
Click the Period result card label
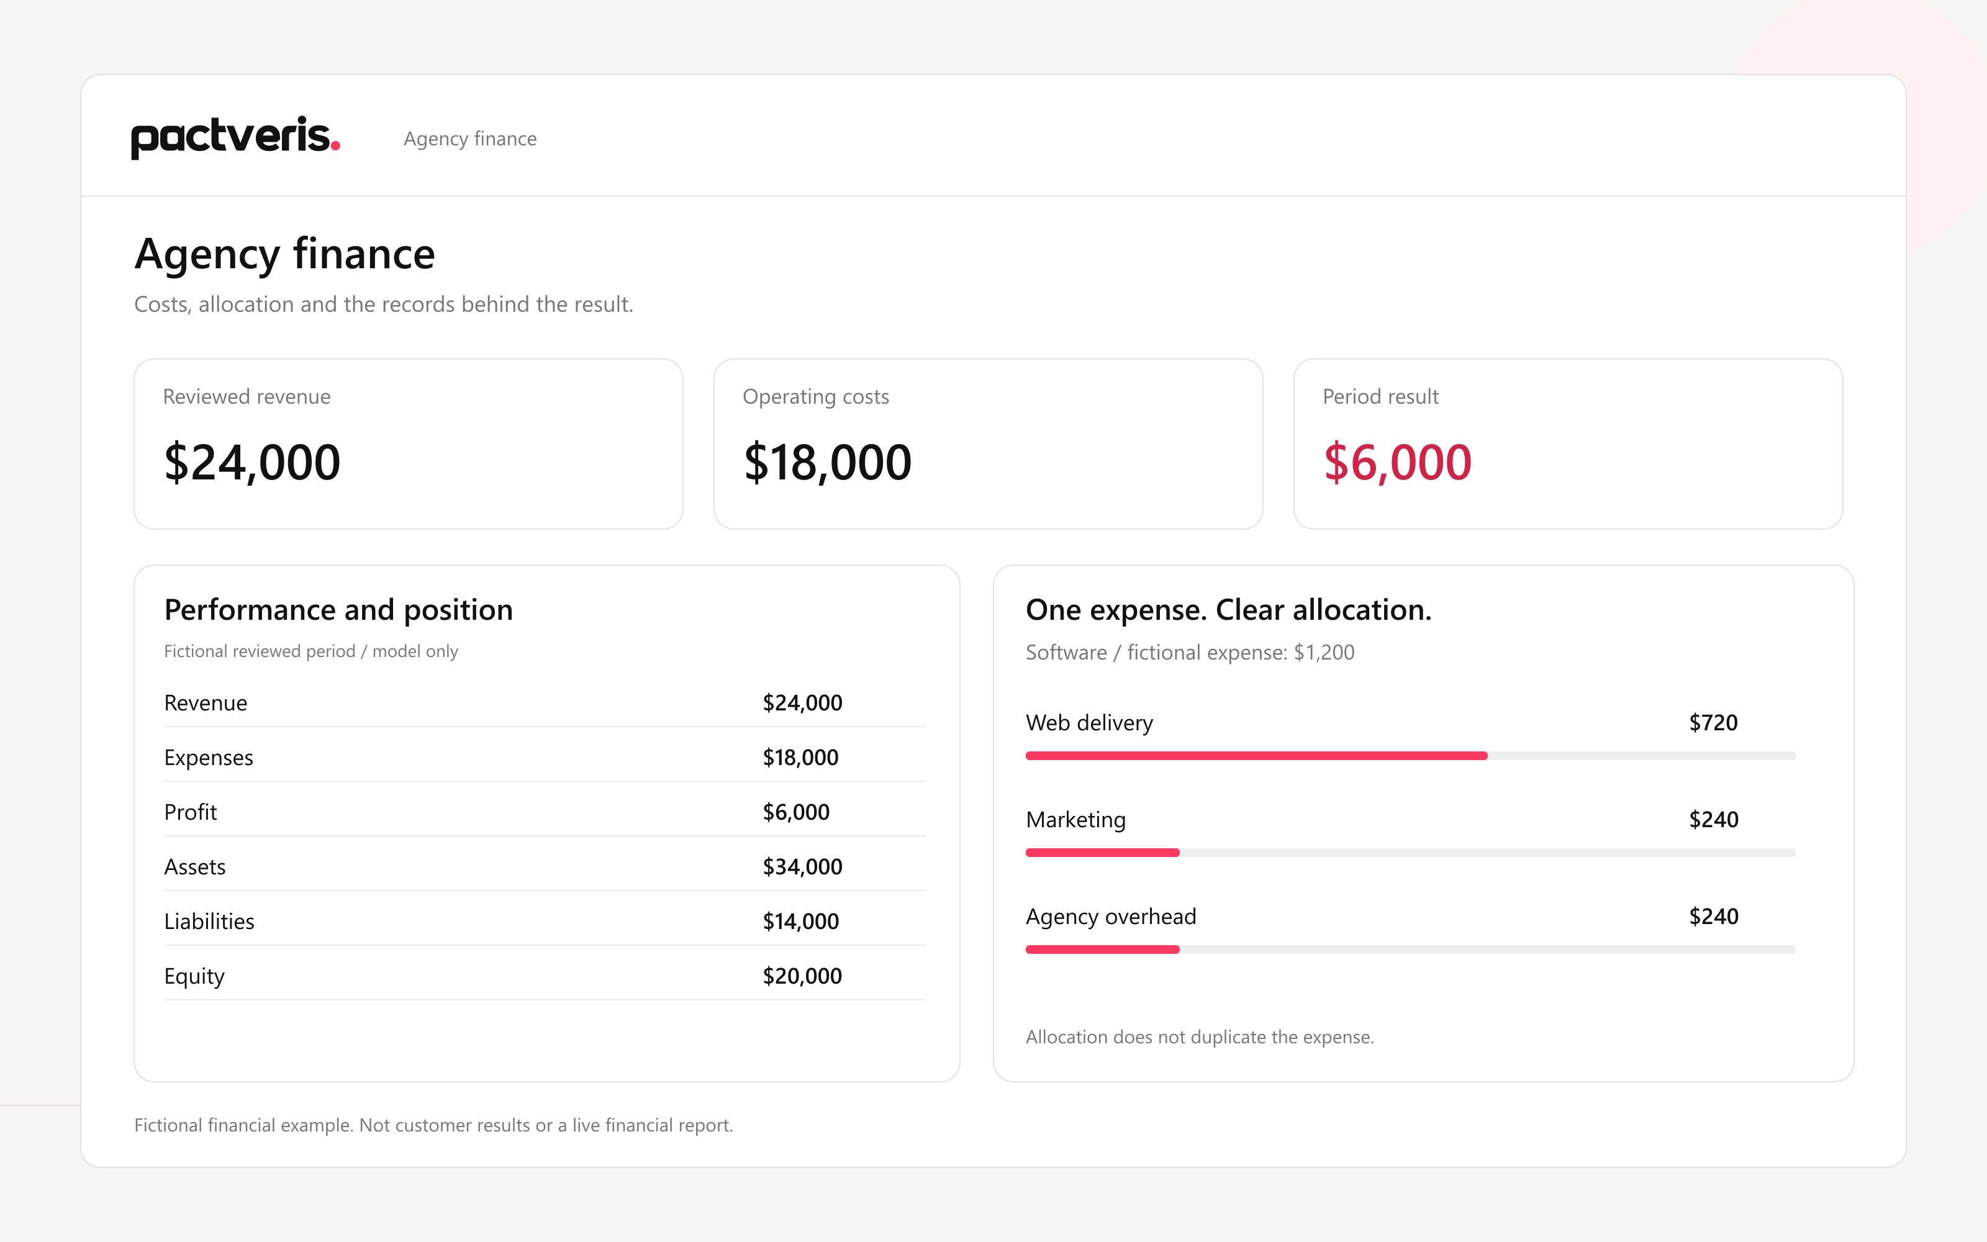point(1380,397)
